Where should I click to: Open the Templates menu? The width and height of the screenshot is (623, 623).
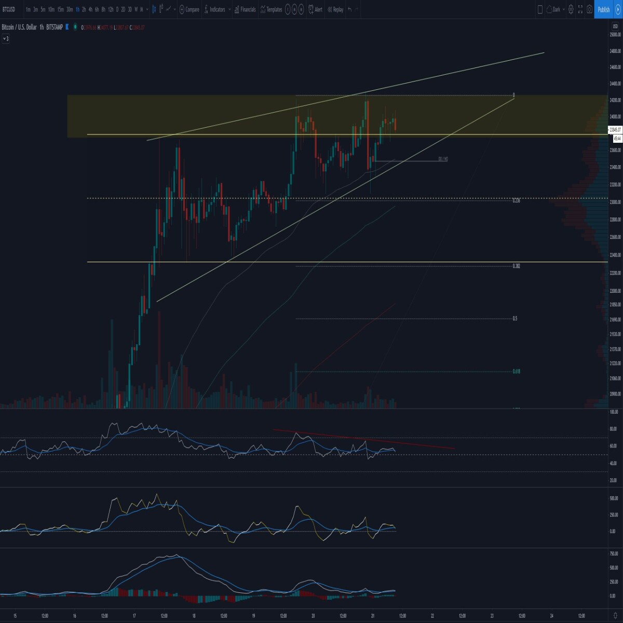pos(271,9)
